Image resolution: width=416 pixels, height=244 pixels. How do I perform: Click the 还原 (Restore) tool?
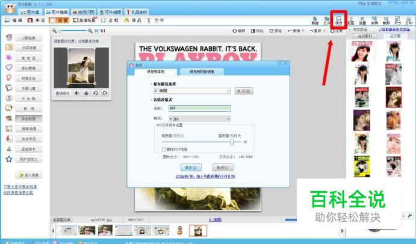point(336,31)
